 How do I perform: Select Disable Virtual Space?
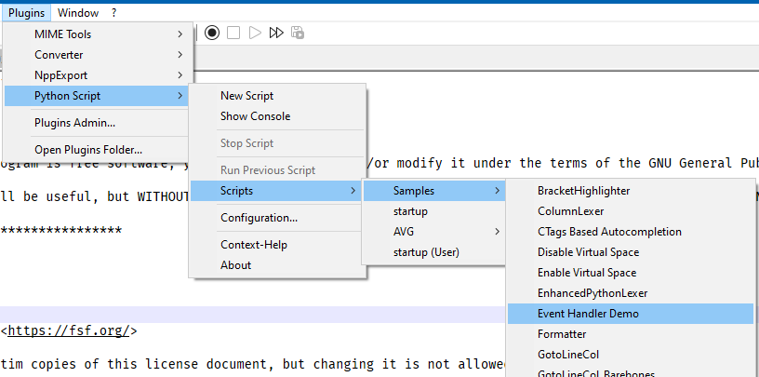pyautogui.click(x=631, y=252)
